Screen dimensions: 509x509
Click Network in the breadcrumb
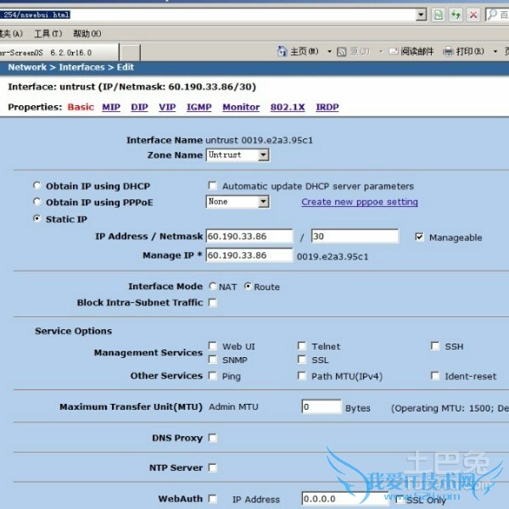tap(27, 67)
